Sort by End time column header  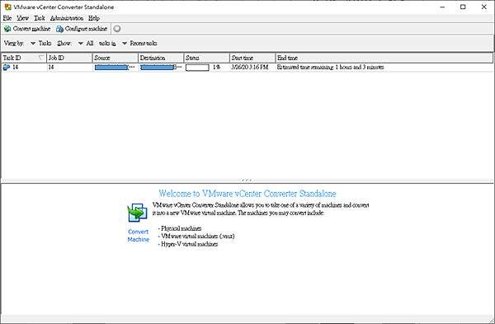pos(384,58)
